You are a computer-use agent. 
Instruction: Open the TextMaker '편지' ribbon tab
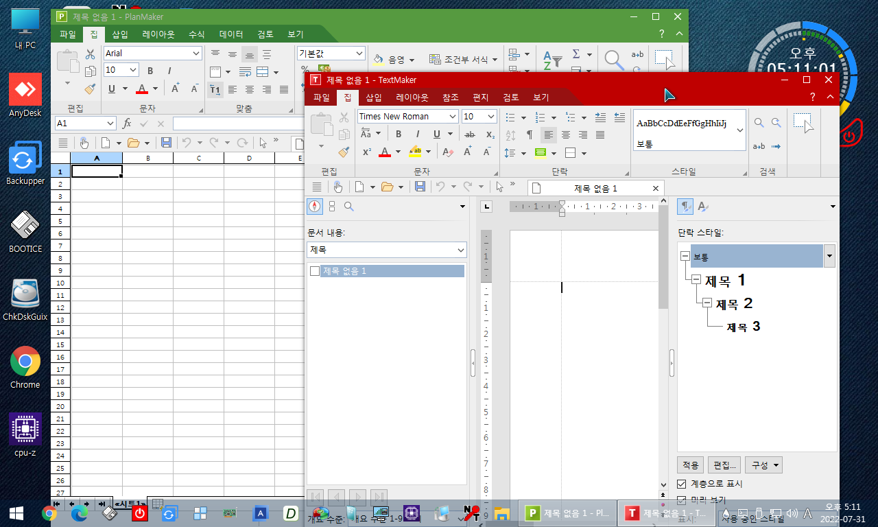point(481,97)
